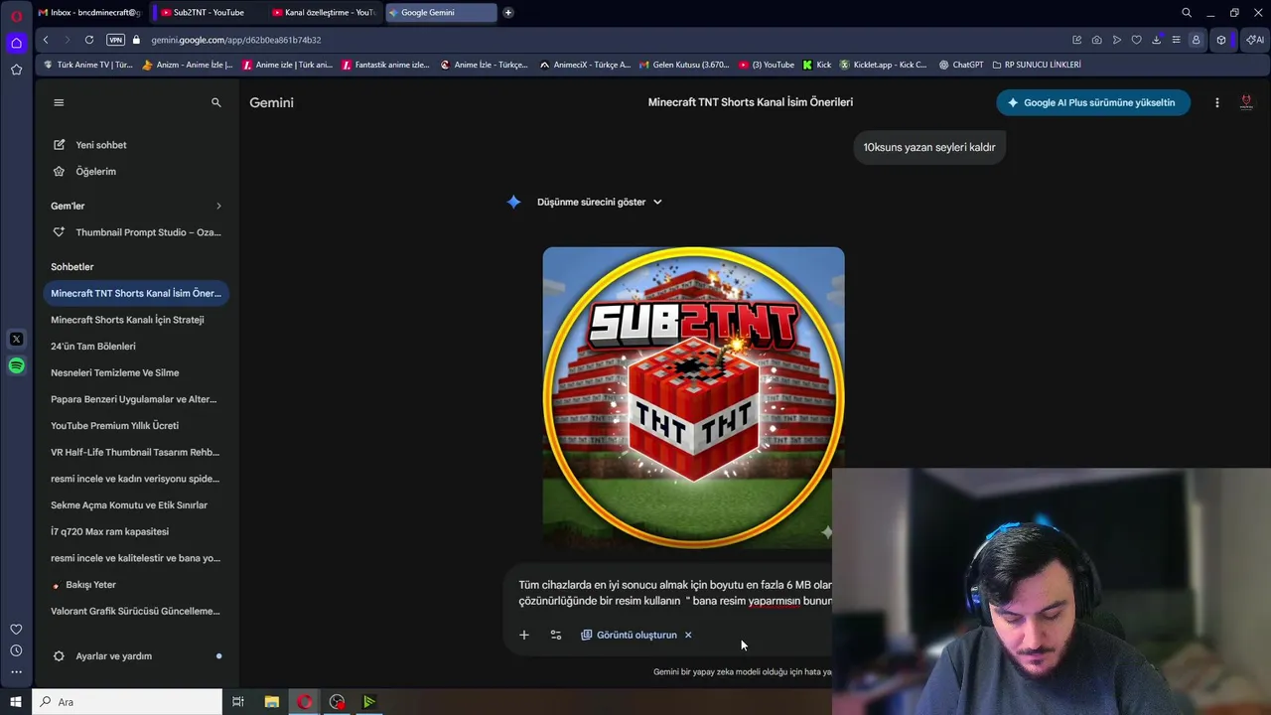Toggle the VPN badge in address bar
This screenshot has height=715, width=1271.
[x=115, y=40]
